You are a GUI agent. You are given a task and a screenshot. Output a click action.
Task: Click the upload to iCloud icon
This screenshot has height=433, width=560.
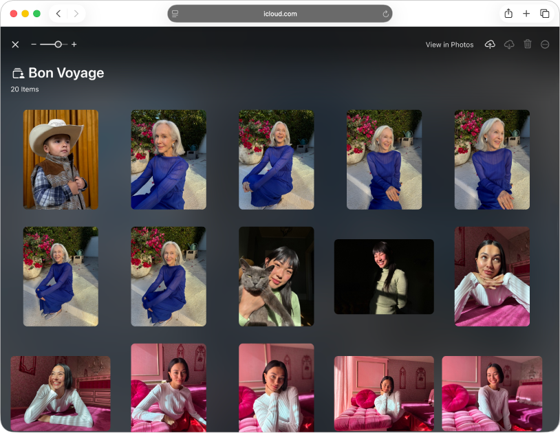click(490, 45)
